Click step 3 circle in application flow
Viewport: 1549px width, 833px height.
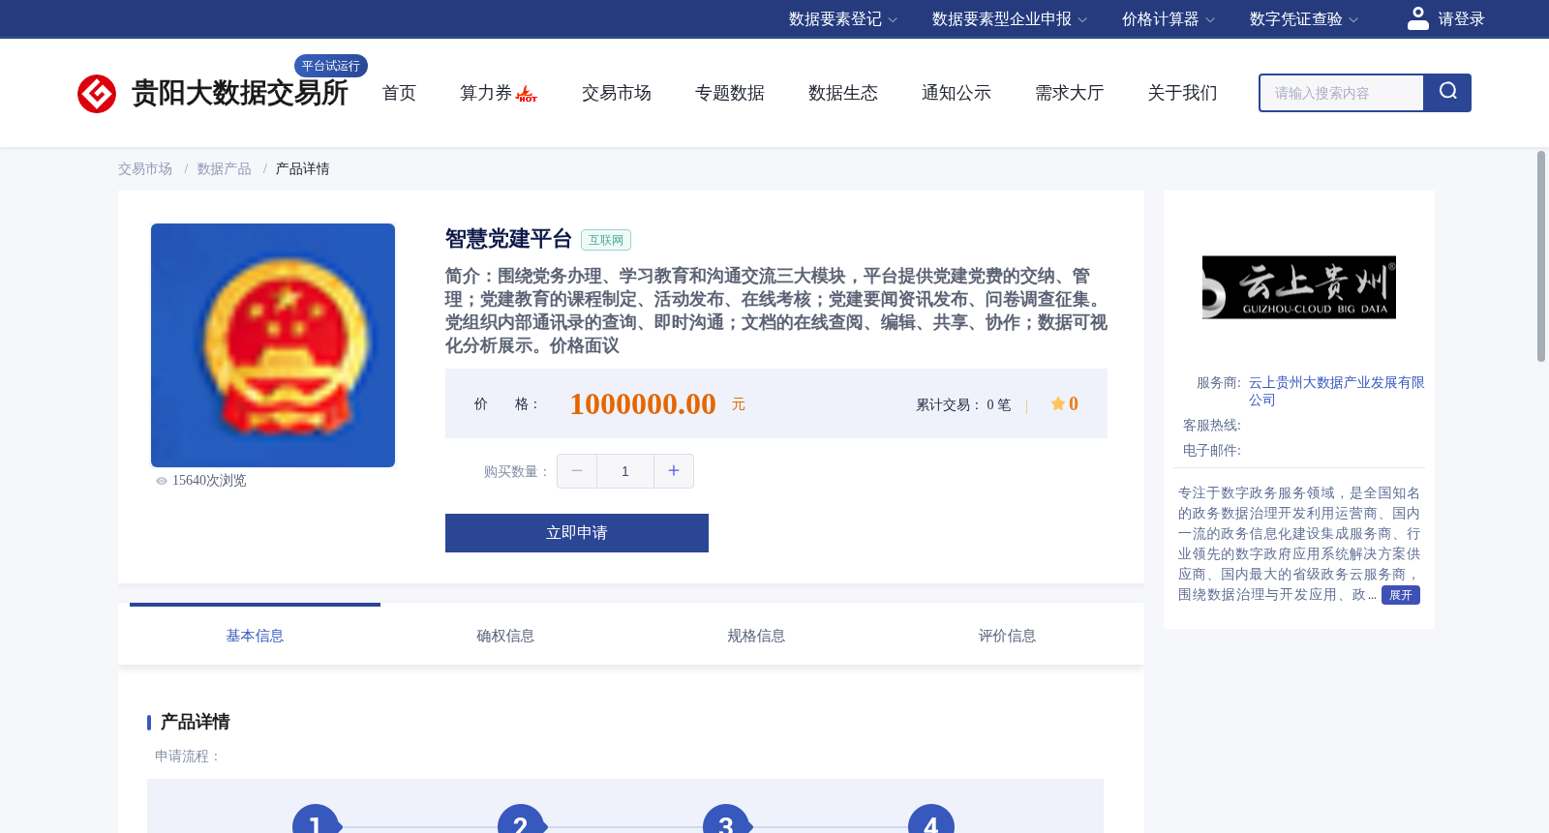click(x=726, y=818)
